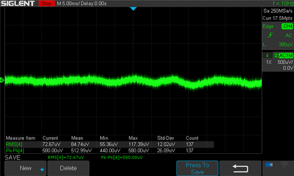Click the trigger AC coupling label

pos(289,35)
